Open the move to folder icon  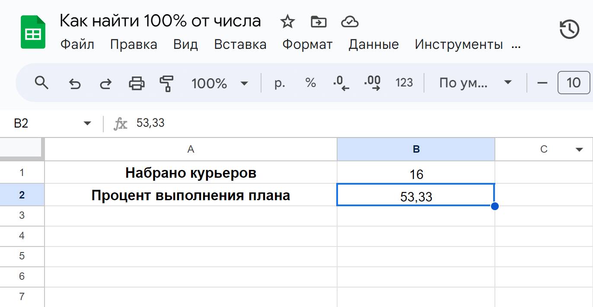click(319, 21)
